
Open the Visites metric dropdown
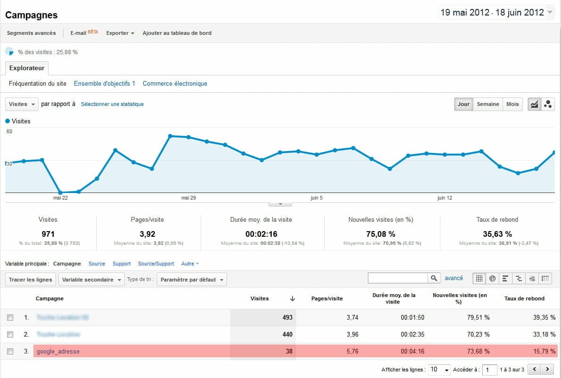point(22,104)
